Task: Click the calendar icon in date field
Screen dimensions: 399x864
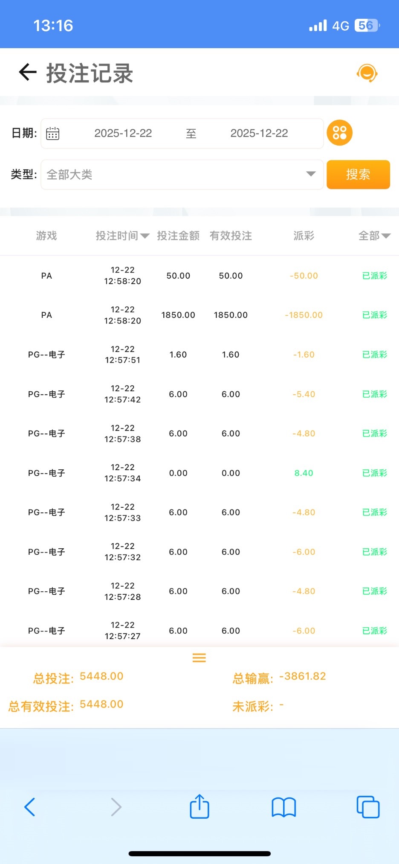Action: pyautogui.click(x=52, y=134)
